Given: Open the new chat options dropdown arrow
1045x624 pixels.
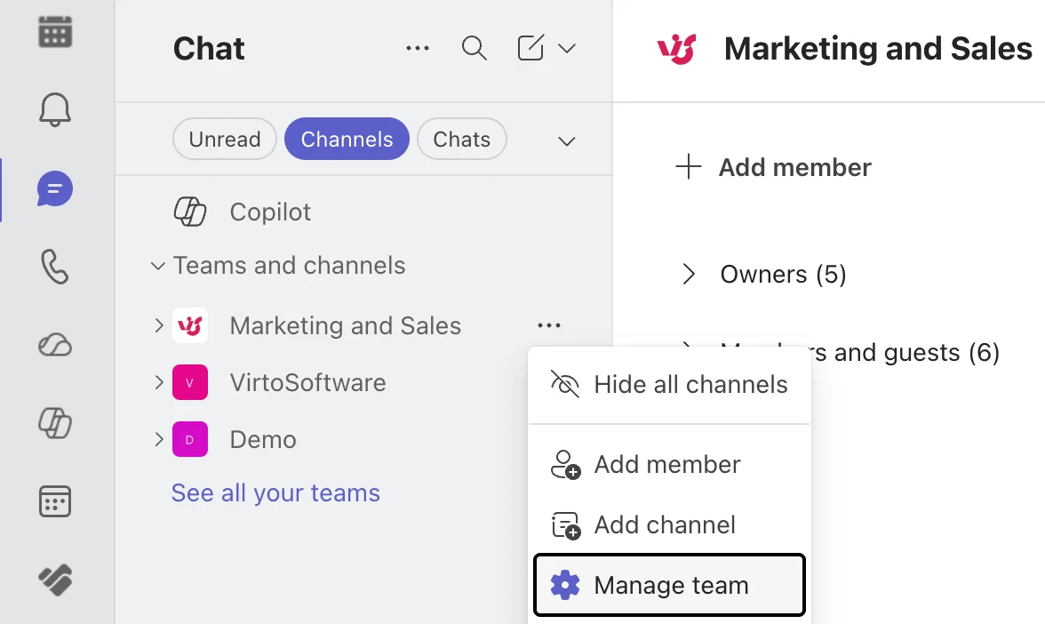Looking at the screenshot, I should coord(567,48).
